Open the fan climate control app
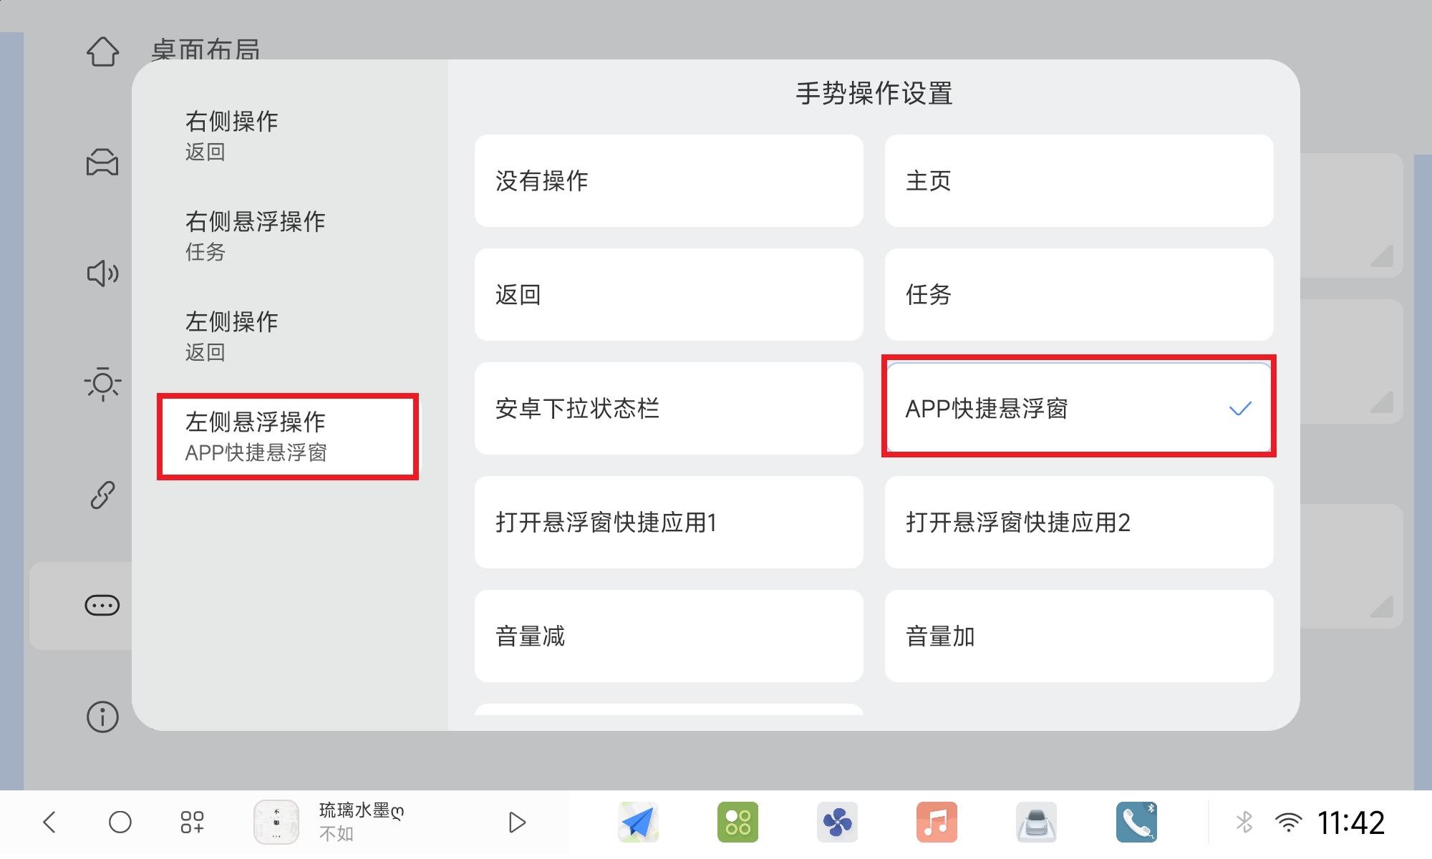Image resolution: width=1432 pixels, height=859 pixels. pyautogui.click(x=837, y=822)
